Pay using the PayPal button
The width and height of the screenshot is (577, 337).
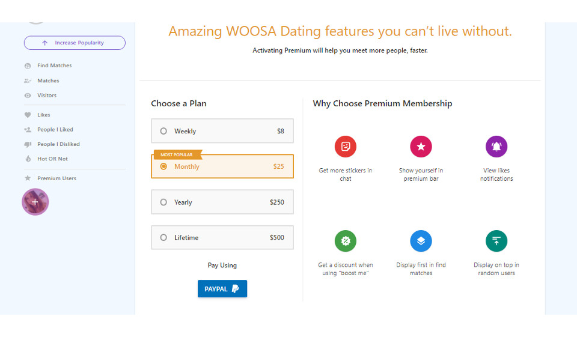[x=222, y=289]
